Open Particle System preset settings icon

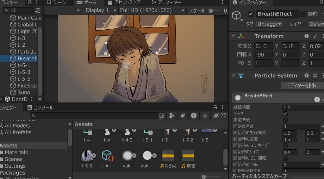[315, 76]
